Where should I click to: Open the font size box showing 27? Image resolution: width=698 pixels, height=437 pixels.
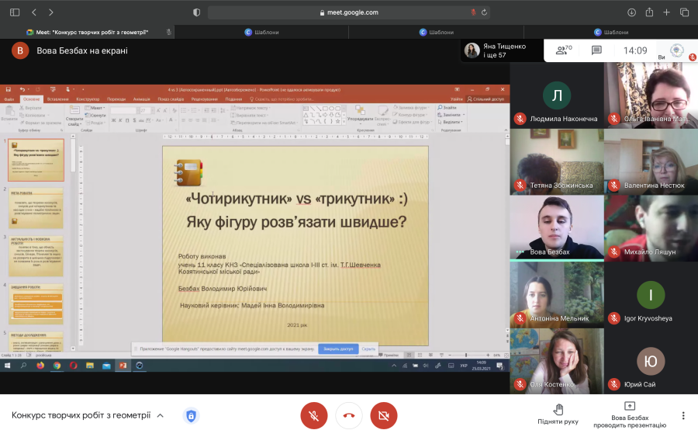[147, 110]
